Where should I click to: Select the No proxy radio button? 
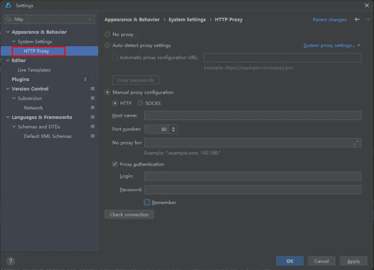pos(107,34)
